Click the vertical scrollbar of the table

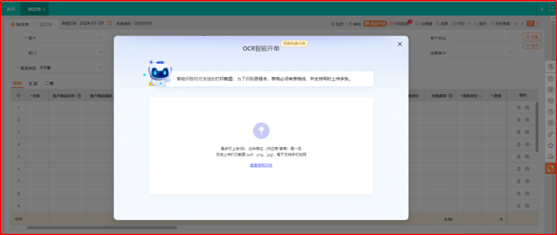pos(536,127)
